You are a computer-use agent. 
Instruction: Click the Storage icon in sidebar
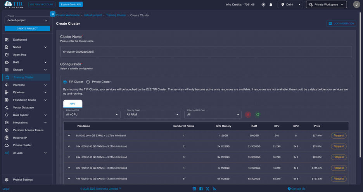[x=7, y=70]
